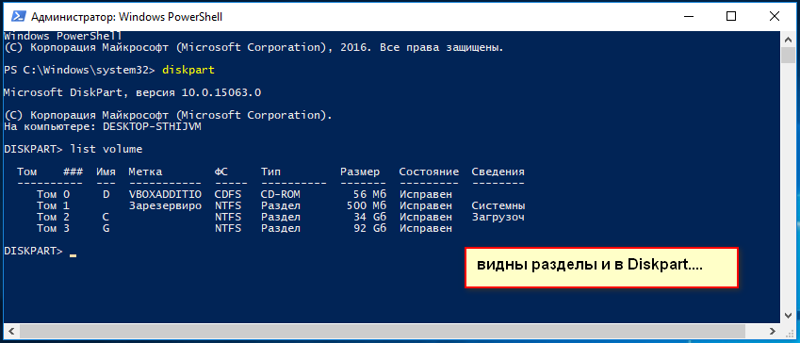
Task: Click the 'Метка' column header
Action: click(145, 172)
